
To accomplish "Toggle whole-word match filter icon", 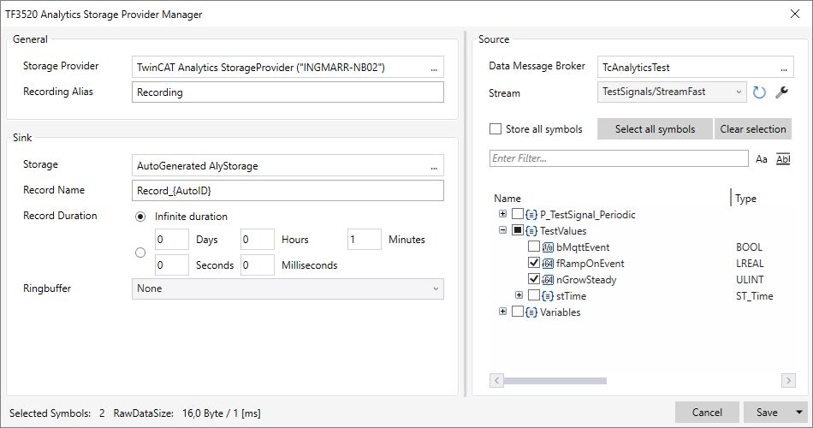I will tap(782, 158).
